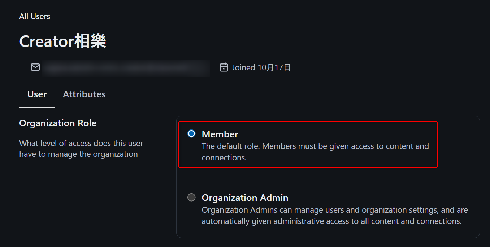The width and height of the screenshot is (490, 247).
Task: Click the Creator相樂 user name heading
Action: (x=62, y=41)
